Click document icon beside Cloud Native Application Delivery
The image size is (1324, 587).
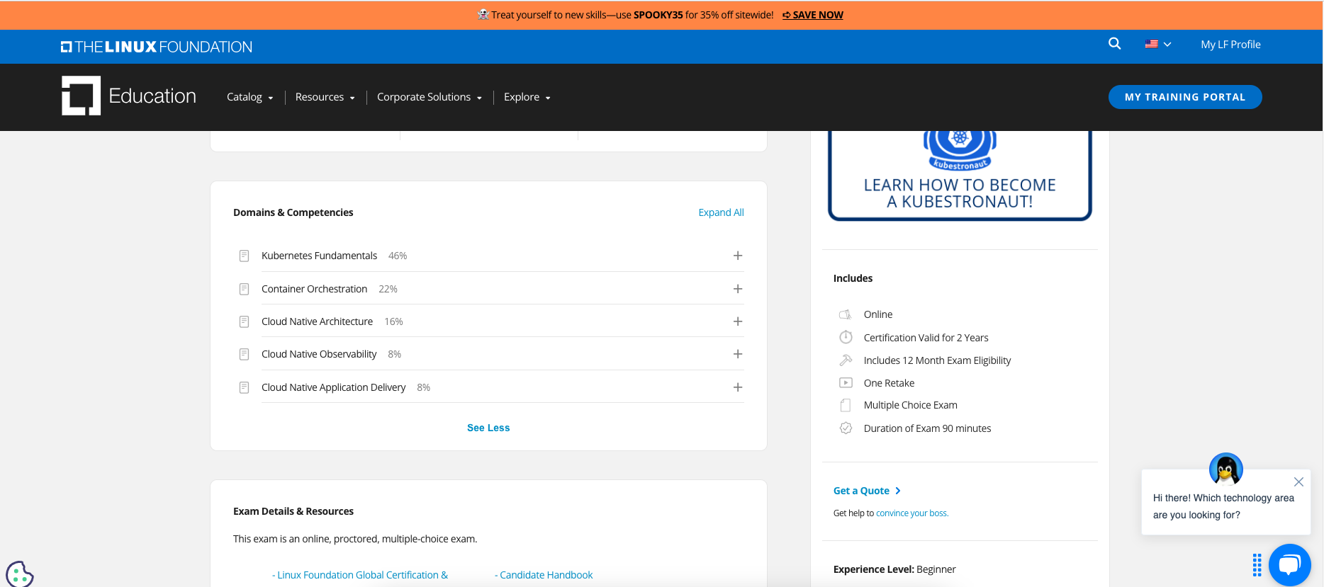244,387
